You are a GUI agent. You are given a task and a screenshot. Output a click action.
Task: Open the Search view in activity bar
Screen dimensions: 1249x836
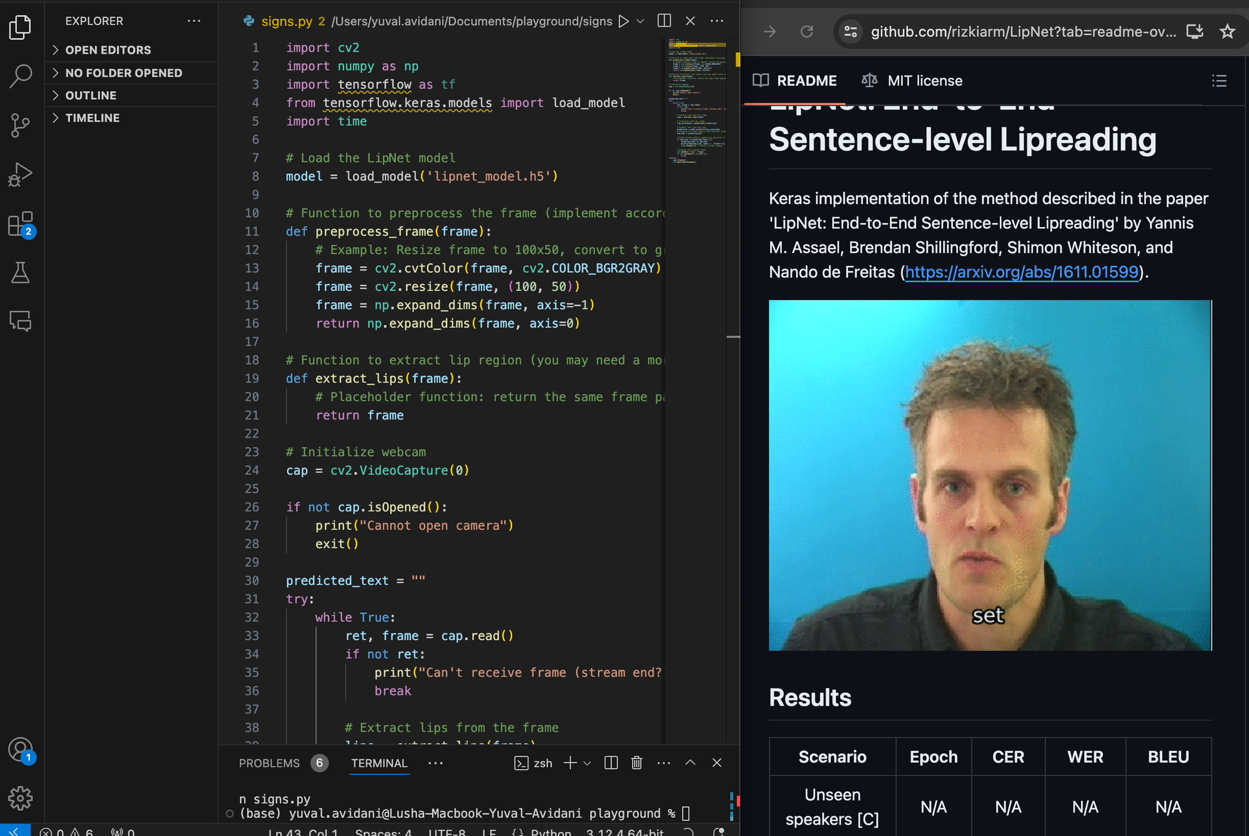point(21,76)
